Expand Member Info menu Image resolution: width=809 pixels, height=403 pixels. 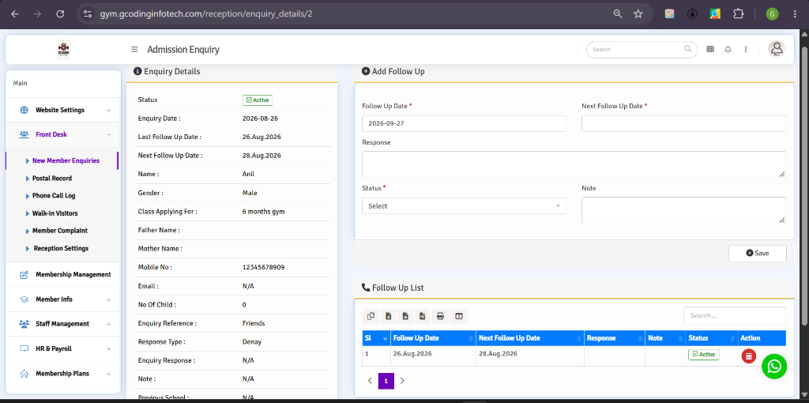[x=63, y=299]
